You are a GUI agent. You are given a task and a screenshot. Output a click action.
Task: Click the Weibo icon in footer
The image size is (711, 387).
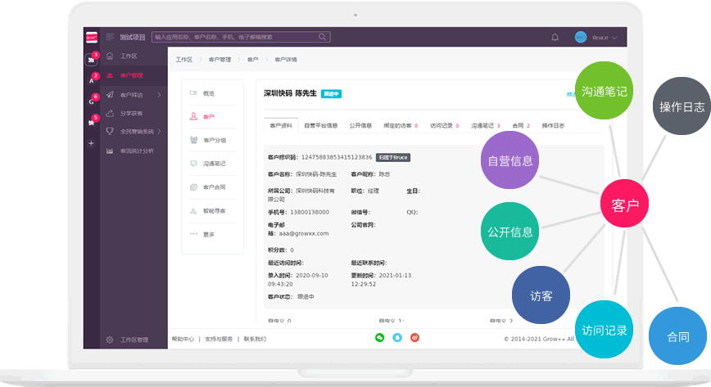point(414,337)
